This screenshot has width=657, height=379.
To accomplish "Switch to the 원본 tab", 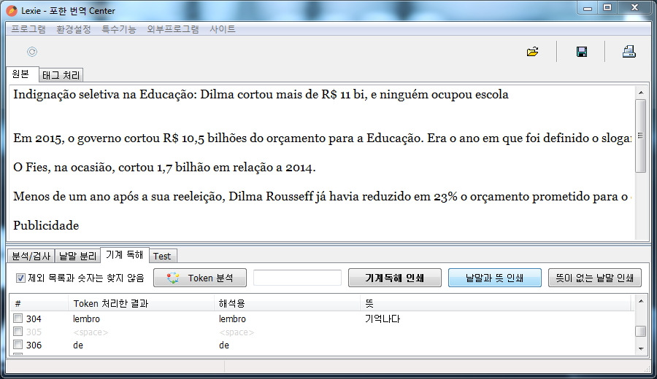I will click(x=21, y=74).
